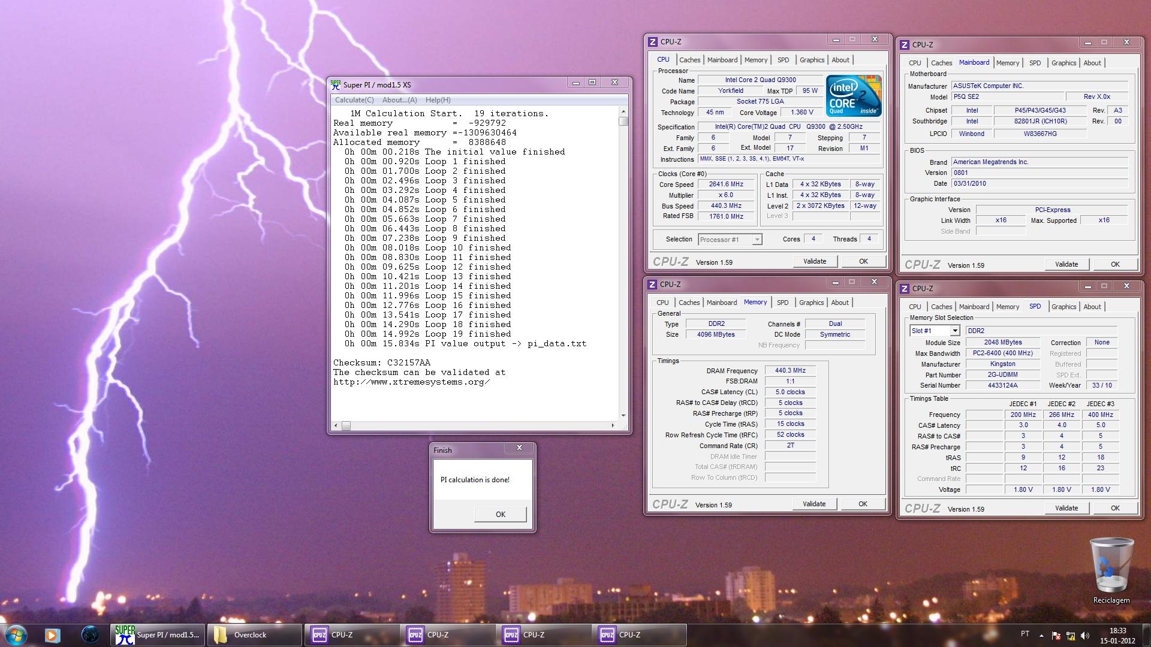This screenshot has width=1151, height=647.
Task: Click the dark globe taskbar icon
Action: (91, 635)
